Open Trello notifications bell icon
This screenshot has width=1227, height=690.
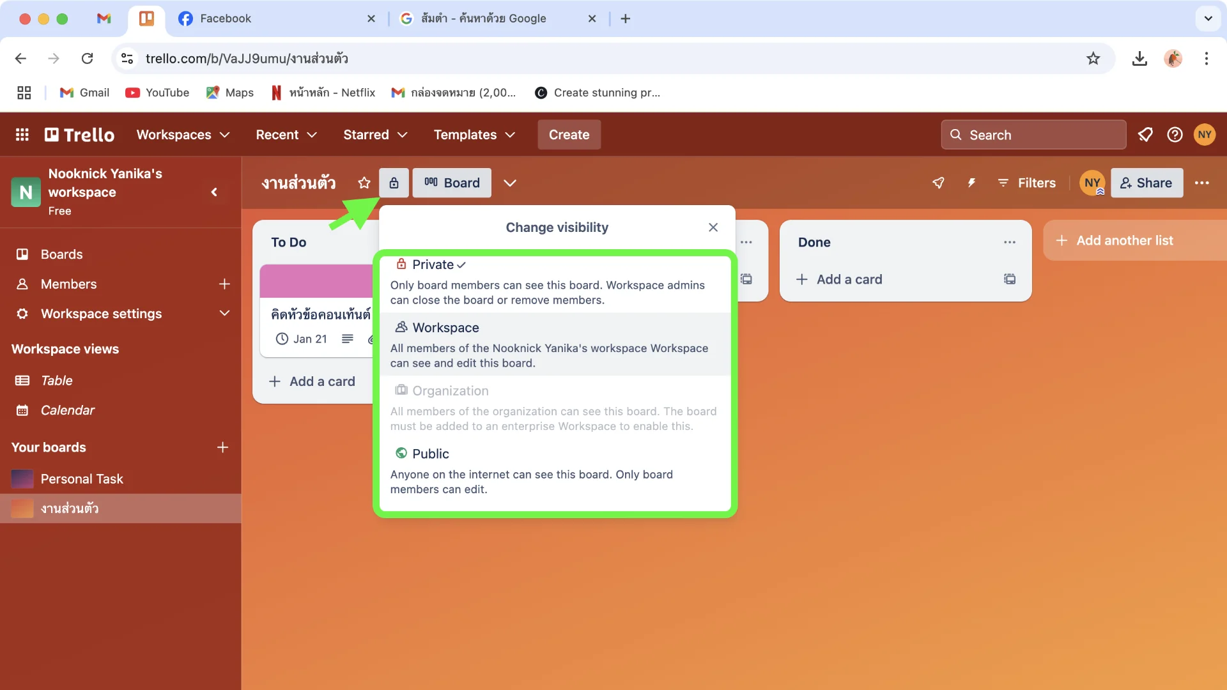[1145, 135]
